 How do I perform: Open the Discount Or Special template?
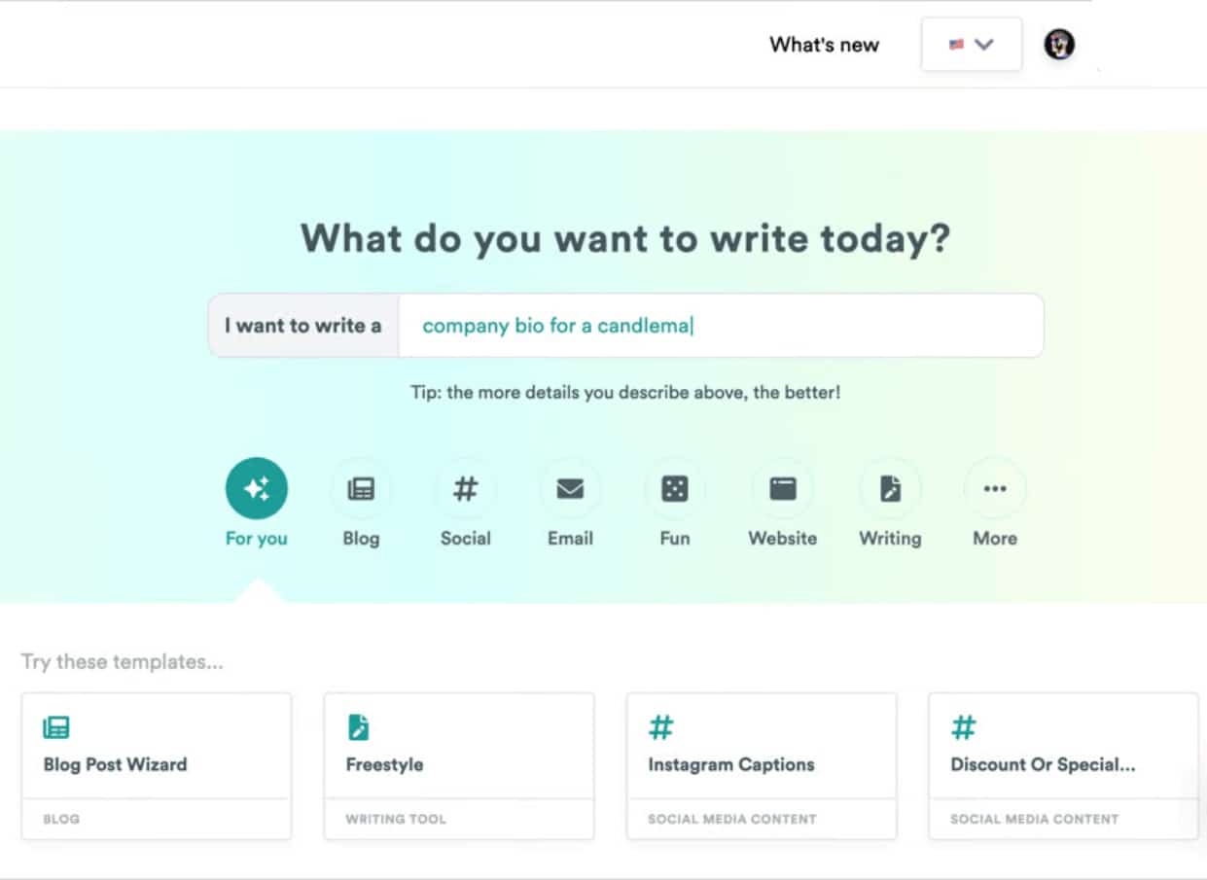click(x=1063, y=764)
